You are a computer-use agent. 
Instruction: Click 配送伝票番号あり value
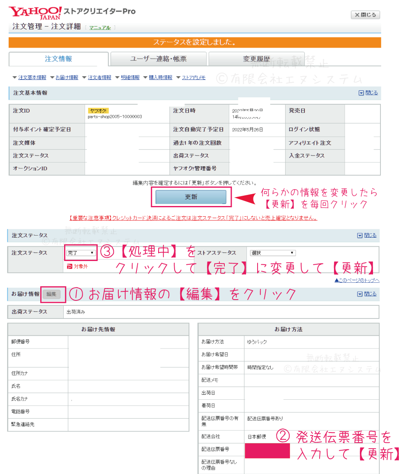point(265,419)
